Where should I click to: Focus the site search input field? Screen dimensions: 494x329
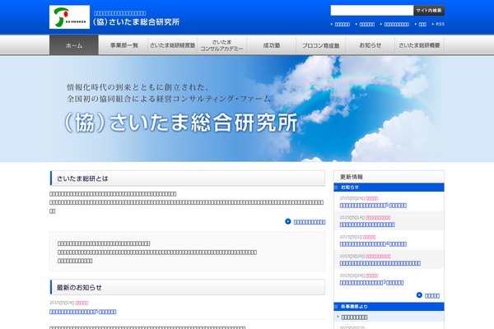[x=372, y=11]
